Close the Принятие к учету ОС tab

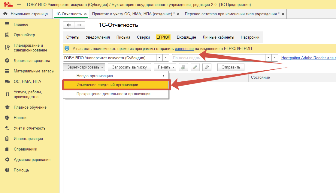[178, 14]
